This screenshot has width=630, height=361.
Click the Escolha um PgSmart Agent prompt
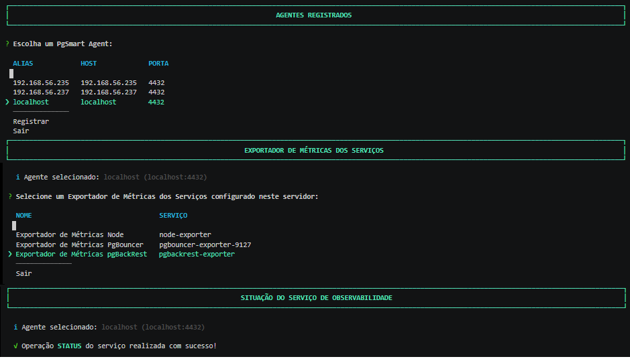[62, 44]
